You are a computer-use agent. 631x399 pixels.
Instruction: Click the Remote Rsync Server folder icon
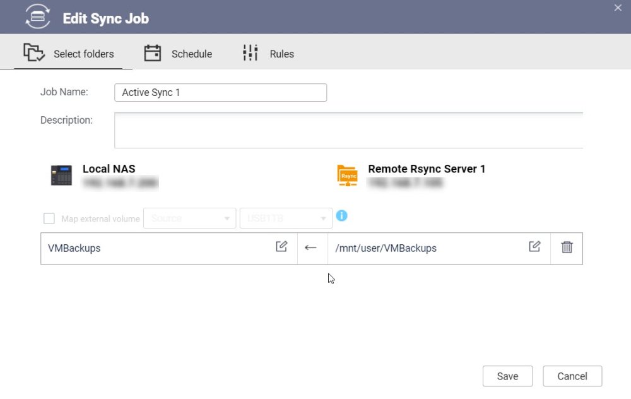click(347, 176)
